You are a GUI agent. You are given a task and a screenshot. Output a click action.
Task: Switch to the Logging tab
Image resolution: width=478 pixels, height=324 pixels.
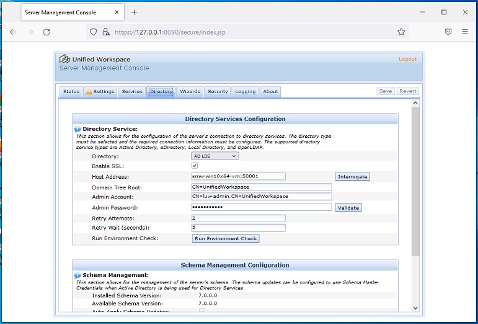(x=245, y=91)
